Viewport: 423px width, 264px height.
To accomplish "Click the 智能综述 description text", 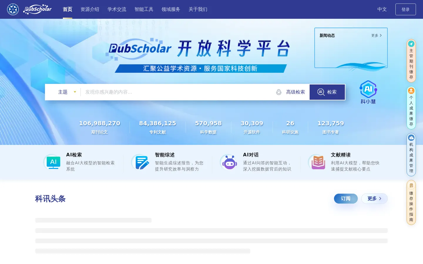I will pyautogui.click(x=179, y=166).
